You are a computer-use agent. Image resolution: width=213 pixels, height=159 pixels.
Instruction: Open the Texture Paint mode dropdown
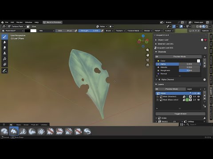17,26
